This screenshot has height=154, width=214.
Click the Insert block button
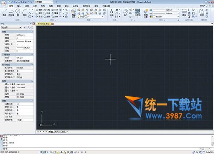(x=125, y=12)
